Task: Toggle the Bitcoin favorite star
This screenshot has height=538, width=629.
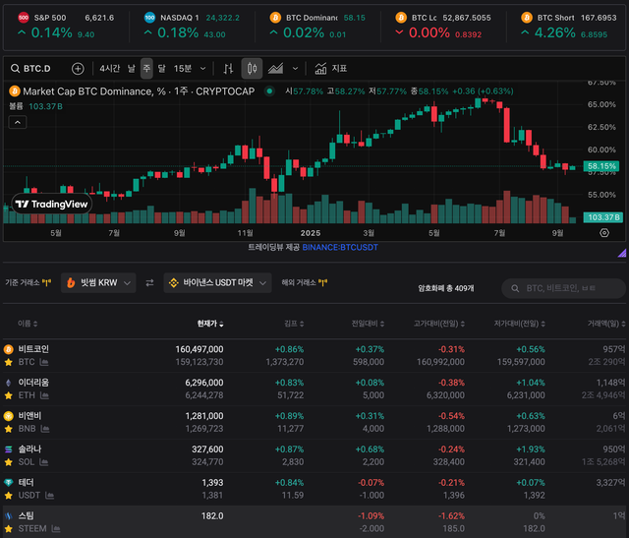Action: (8, 363)
